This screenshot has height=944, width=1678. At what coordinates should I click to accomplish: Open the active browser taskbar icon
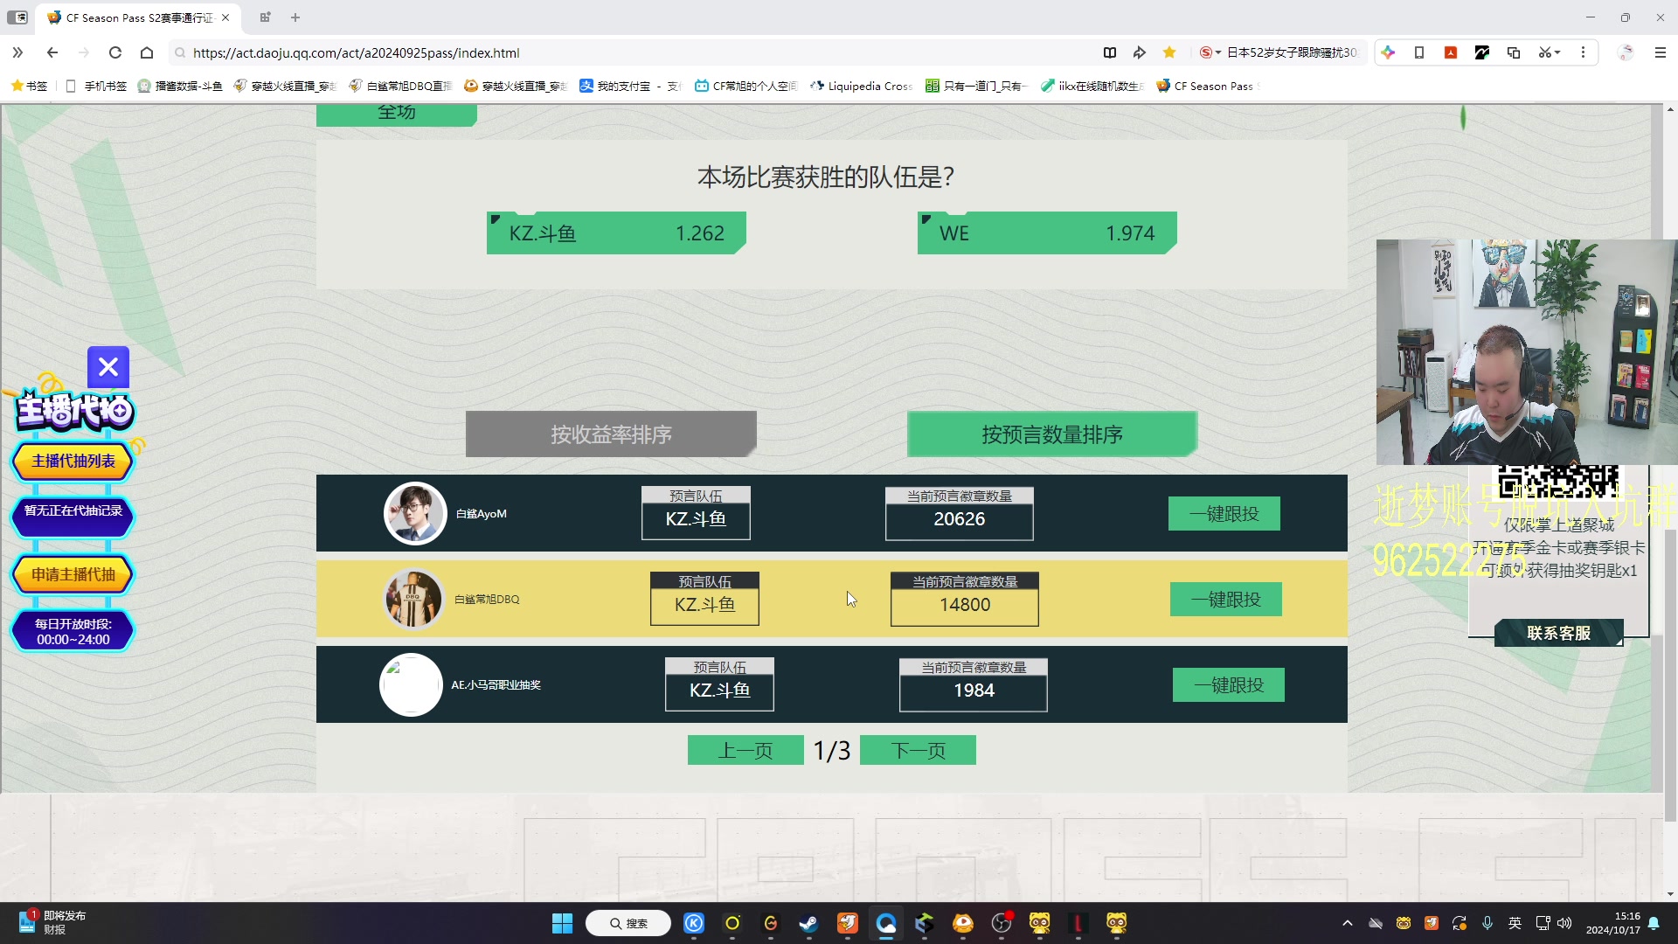pyautogui.click(x=886, y=923)
